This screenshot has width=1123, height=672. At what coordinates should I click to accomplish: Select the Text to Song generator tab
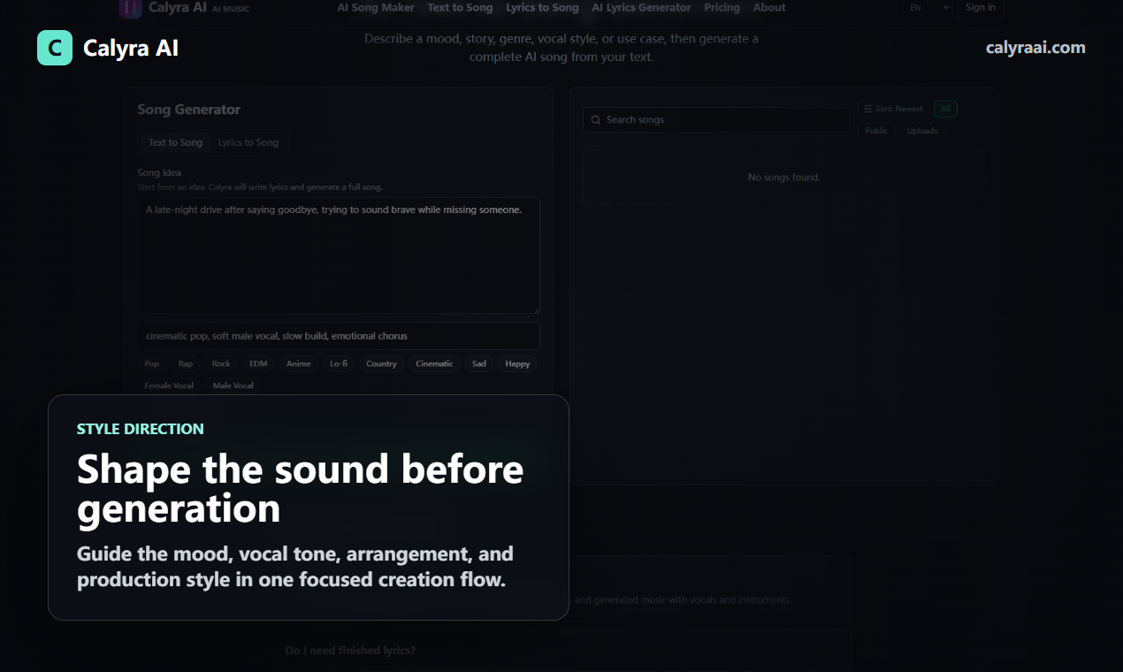click(175, 142)
